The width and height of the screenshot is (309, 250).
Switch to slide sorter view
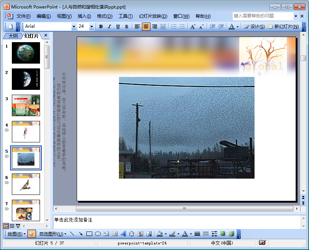click(x=12, y=226)
